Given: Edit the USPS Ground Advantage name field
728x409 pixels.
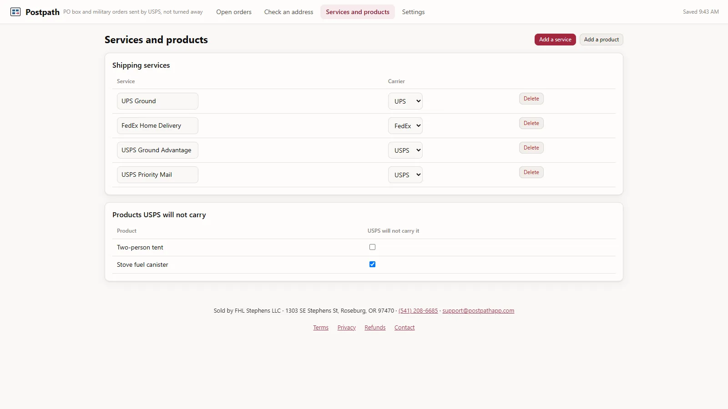Looking at the screenshot, I should (x=157, y=150).
